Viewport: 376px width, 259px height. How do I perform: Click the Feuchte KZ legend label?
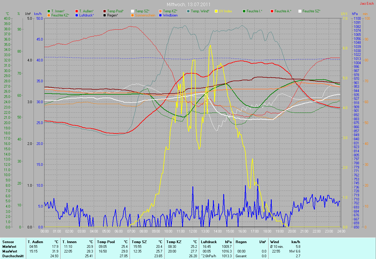point(60,15)
